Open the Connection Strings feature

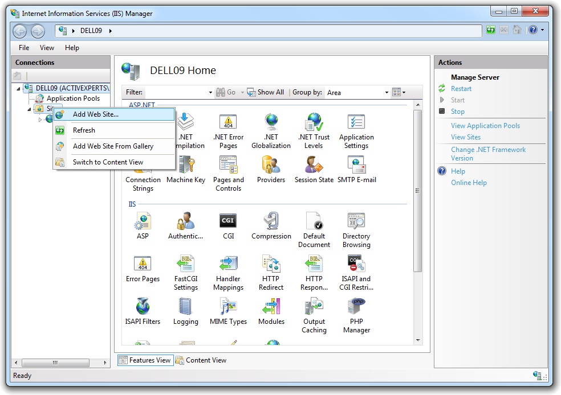143,184
